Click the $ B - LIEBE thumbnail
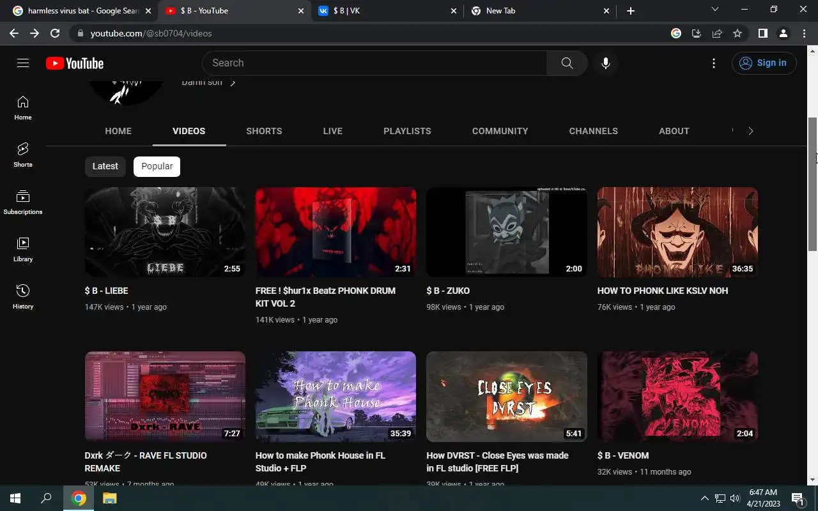Viewport: 818px width, 511px height. pos(165,232)
